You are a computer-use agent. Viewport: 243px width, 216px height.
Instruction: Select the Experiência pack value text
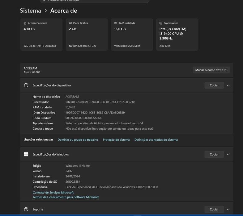point(112,187)
